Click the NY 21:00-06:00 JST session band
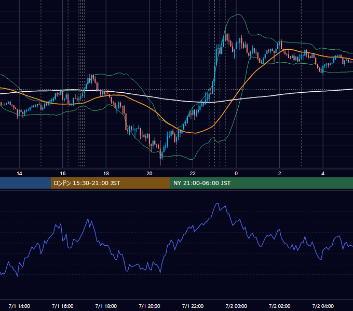Image resolution: width=353 pixels, height=311 pixels. tap(261, 183)
